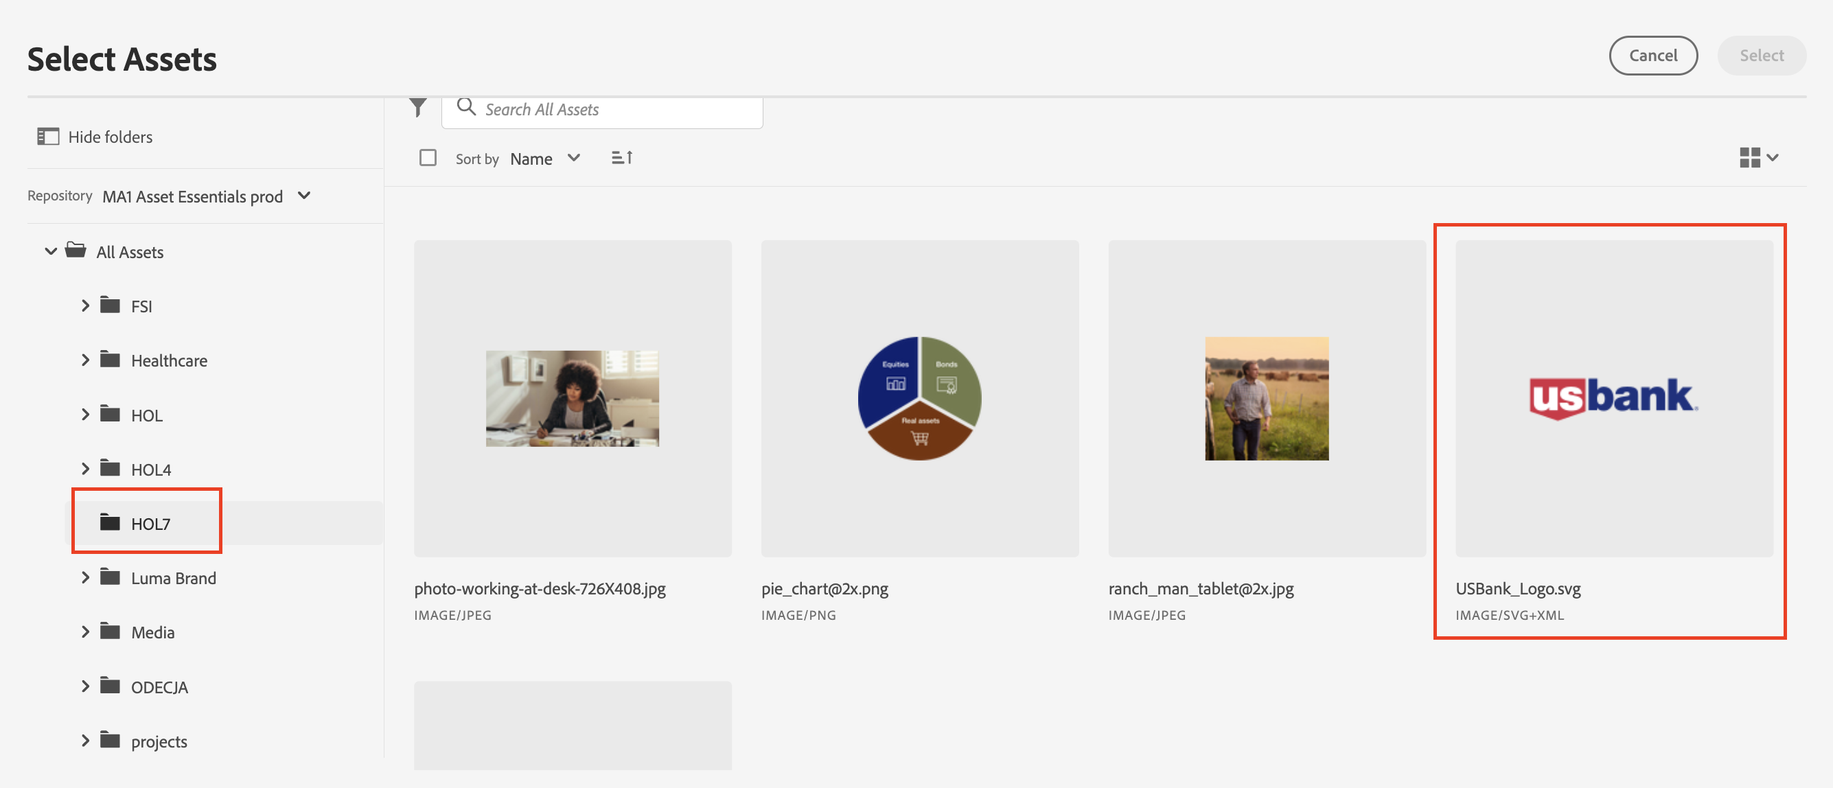Click the ranch_man_tablet@2x.jpg file name

[1201, 589]
